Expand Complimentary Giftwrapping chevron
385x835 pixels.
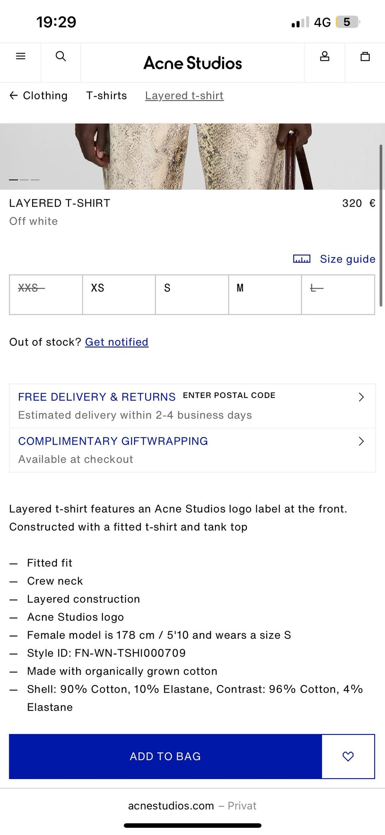tap(361, 441)
